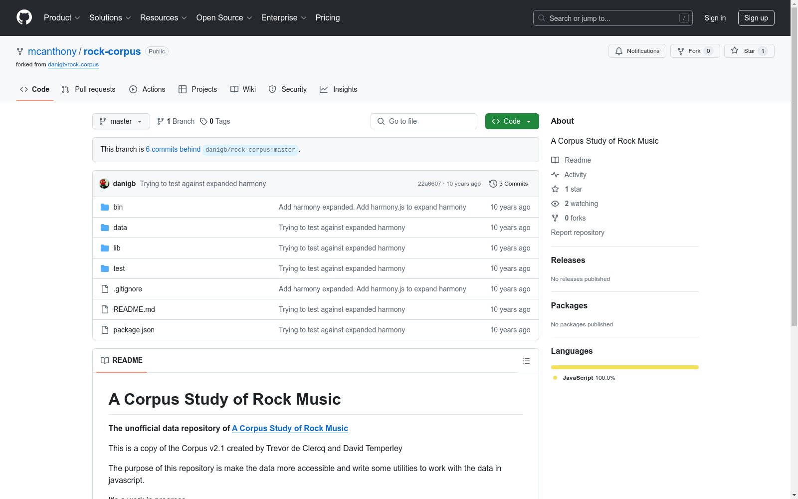The width and height of the screenshot is (798, 499).
Task: Expand the Product menu
Action: point(62,17)
